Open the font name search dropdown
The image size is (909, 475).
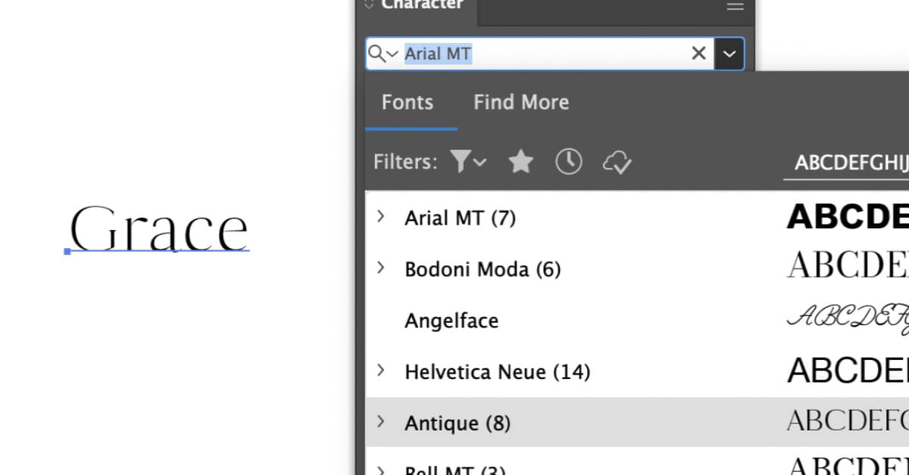click(729, 53)
